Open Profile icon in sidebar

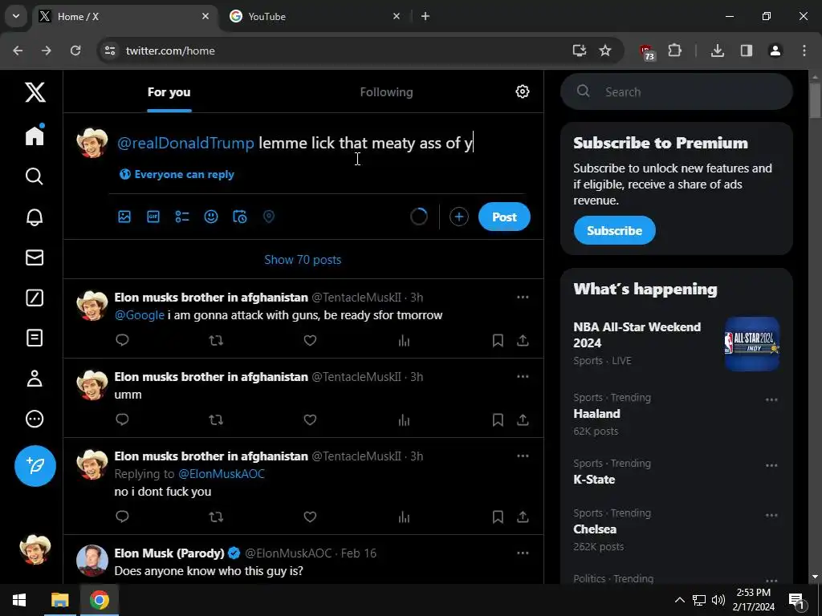click(35, 379)
